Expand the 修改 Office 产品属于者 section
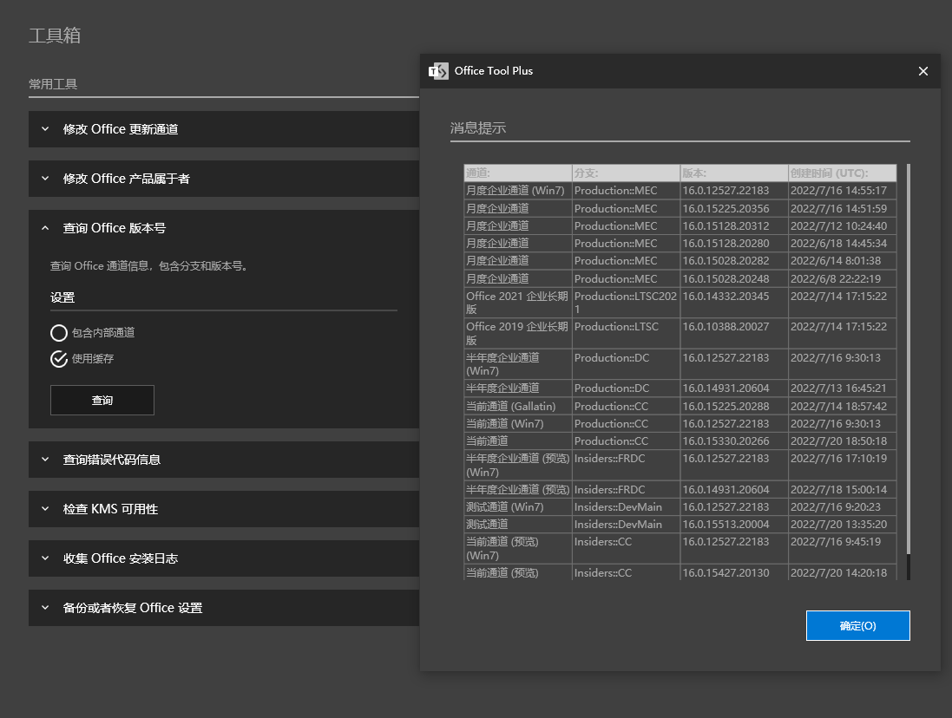This screenshot has width=952, height=718. click(x=223, y=179)
